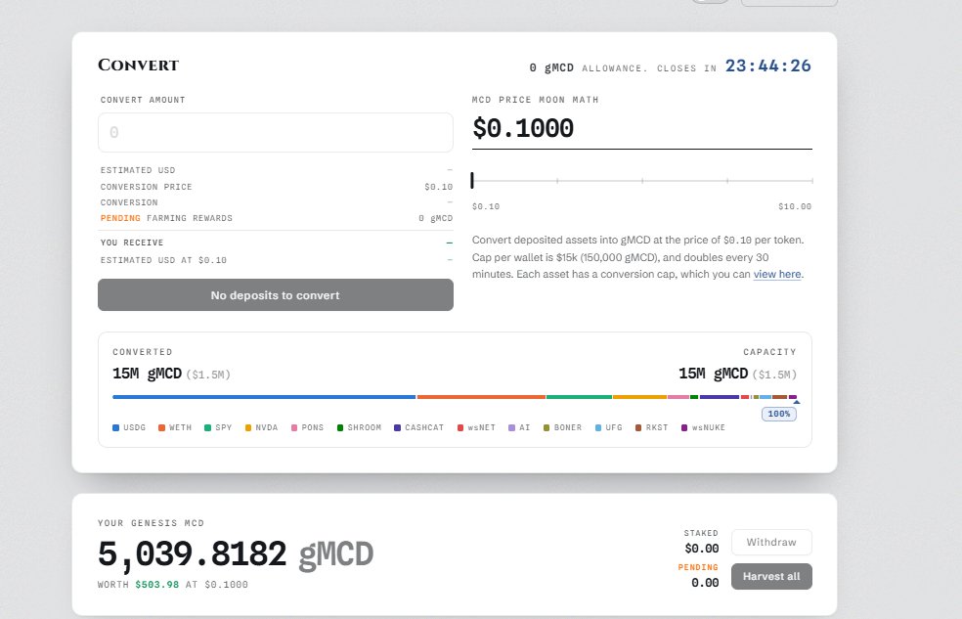Select the NVDA yellow legend marker

(248, 427)
